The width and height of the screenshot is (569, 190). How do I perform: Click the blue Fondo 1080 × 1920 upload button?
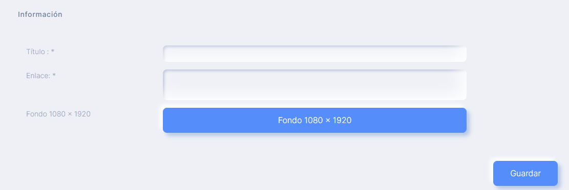click(314, 120)
